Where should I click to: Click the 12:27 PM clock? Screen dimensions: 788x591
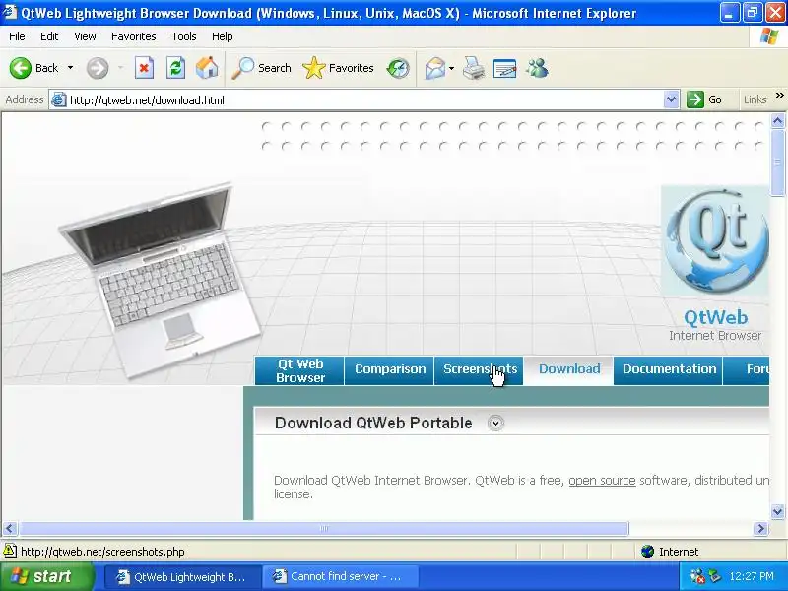(752, 576)
